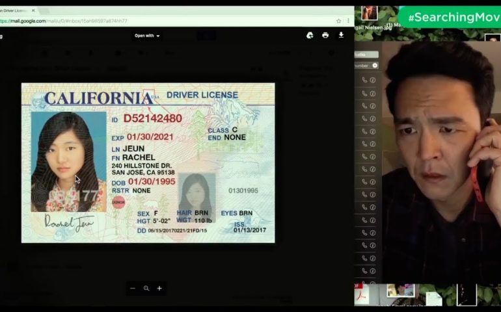Image resolution: width=501 pixels, height=312 pixels.
Task: Click the issue date 01/13/2017
Action: [x=250, y=230]
